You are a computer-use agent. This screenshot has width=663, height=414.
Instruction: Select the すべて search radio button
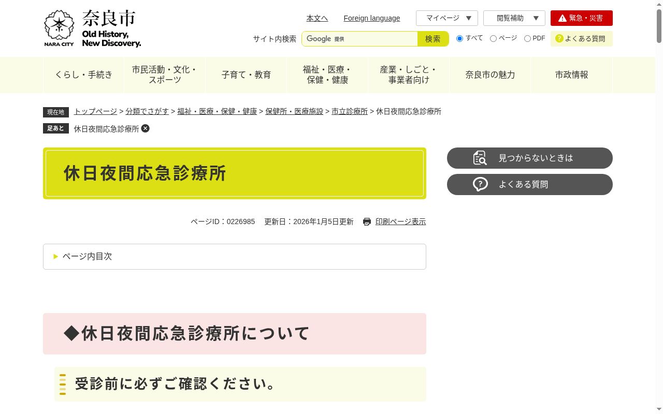pyautogui.click(x=459, y=38)
